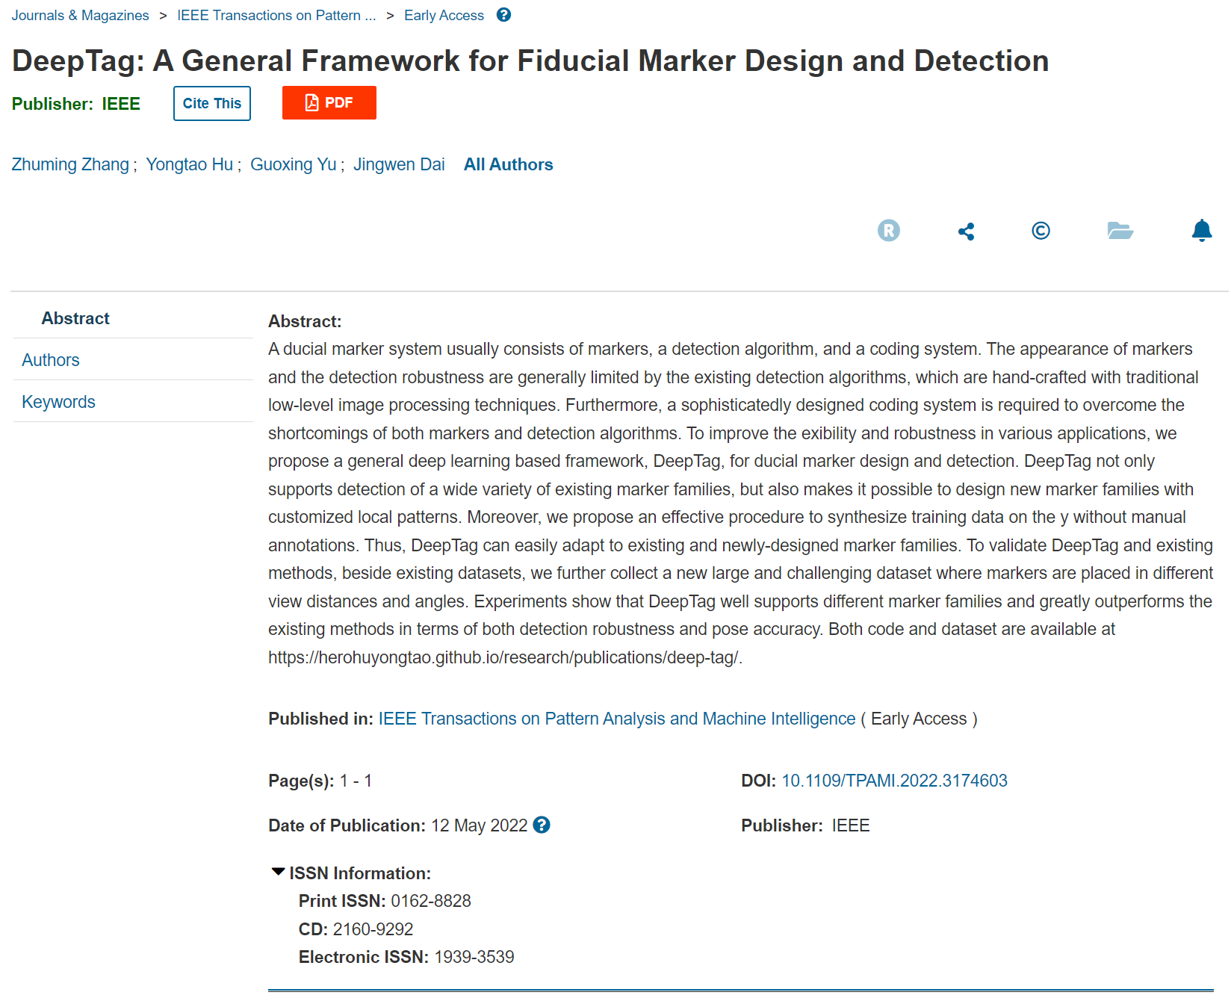Viewport: 1231px width, 1001px height.
Task: Open author Jingwen Dai's profile
Action: tap(399, 164)
